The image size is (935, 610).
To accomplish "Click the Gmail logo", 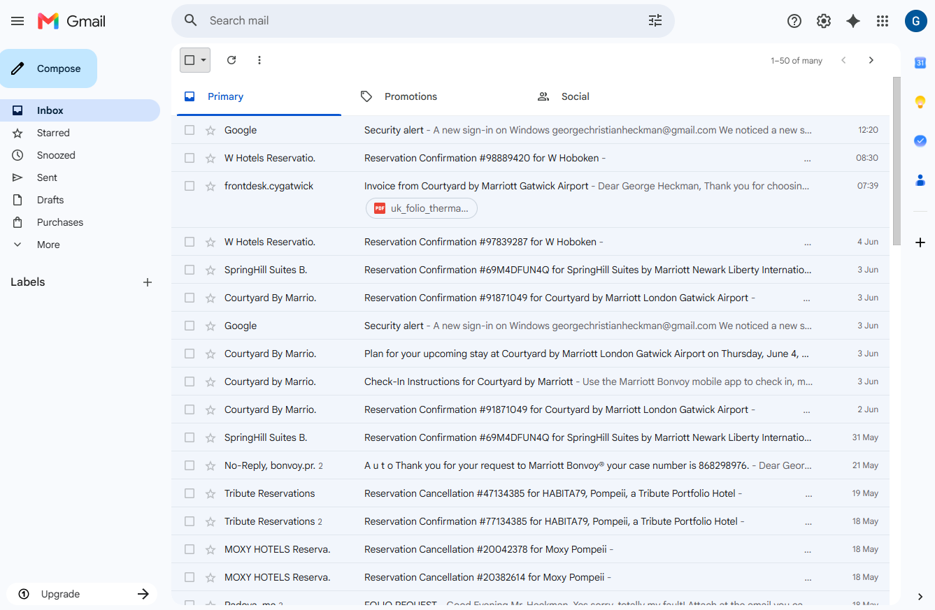I will pyautogui.click(x=71, y=21).
